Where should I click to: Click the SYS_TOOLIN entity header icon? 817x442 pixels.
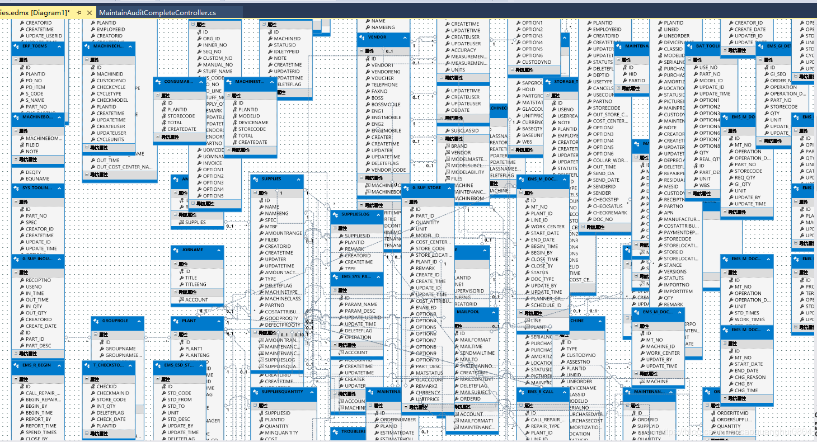pyautogui.click(x=17, y=188)
